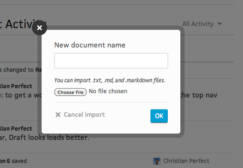Click the Choose File button
The width and height of the screenshot is (243, 168).
(x=70, y=92)
